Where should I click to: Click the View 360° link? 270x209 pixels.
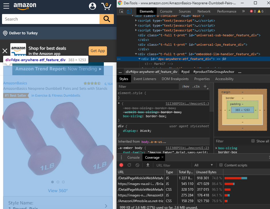pyautogui.click(x=58, y=191)
